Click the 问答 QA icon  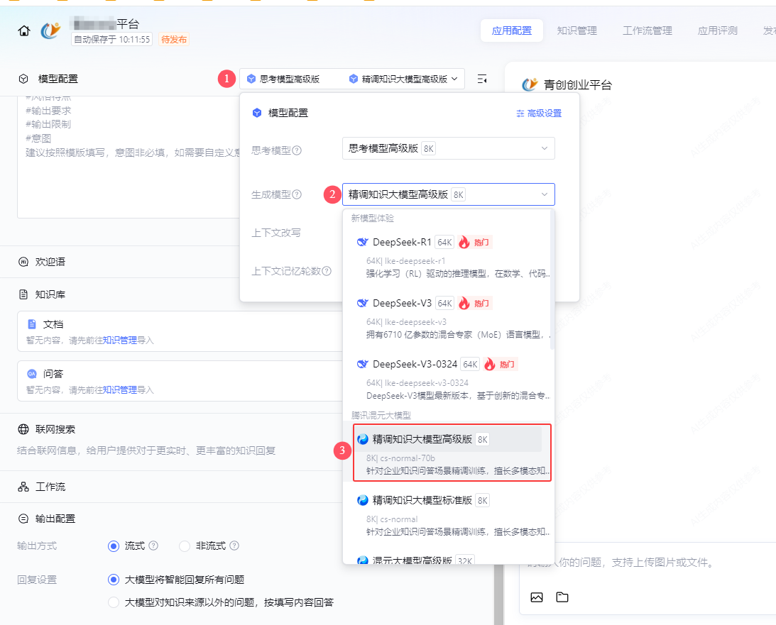tap(32, 374)
